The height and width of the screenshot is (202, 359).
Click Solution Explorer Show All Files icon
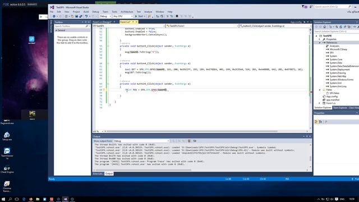(x=349, y=27)
